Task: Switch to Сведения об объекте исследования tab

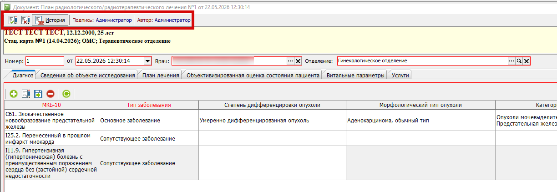Action: (x=88, y=76)
